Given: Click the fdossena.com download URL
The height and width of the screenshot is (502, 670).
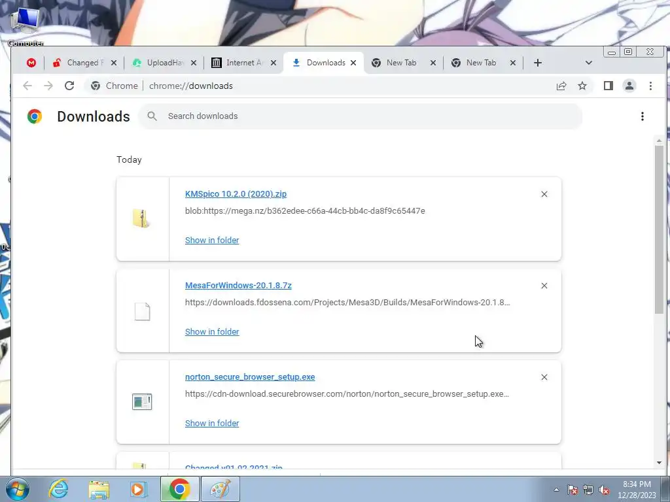Looking at the screenshot, I should click(x=347, y=302).
